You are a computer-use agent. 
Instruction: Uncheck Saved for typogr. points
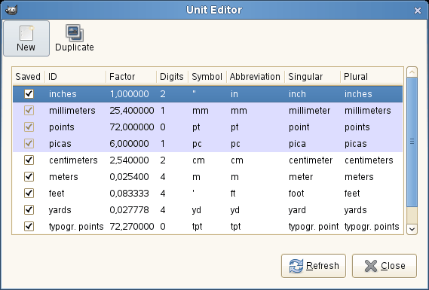click(x=29, y=227)
